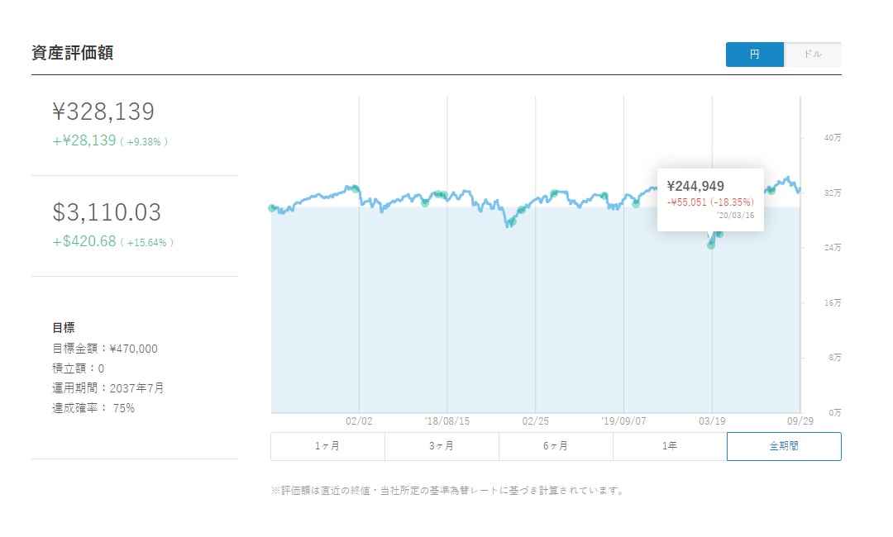Screen dimensions: 893x537
Task: Click the ¥328,139 asset value
Action: (103, 112)
